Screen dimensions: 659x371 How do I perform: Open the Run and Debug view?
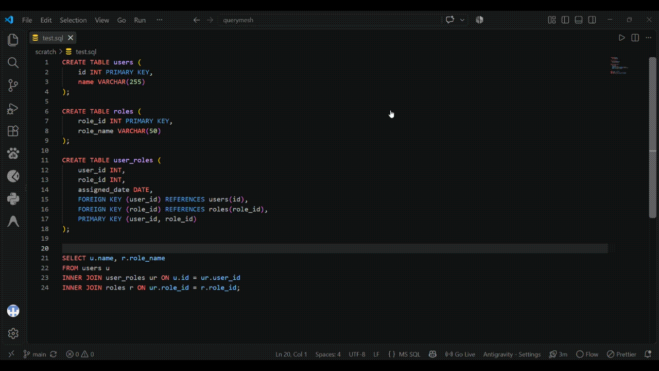[13, 108]
